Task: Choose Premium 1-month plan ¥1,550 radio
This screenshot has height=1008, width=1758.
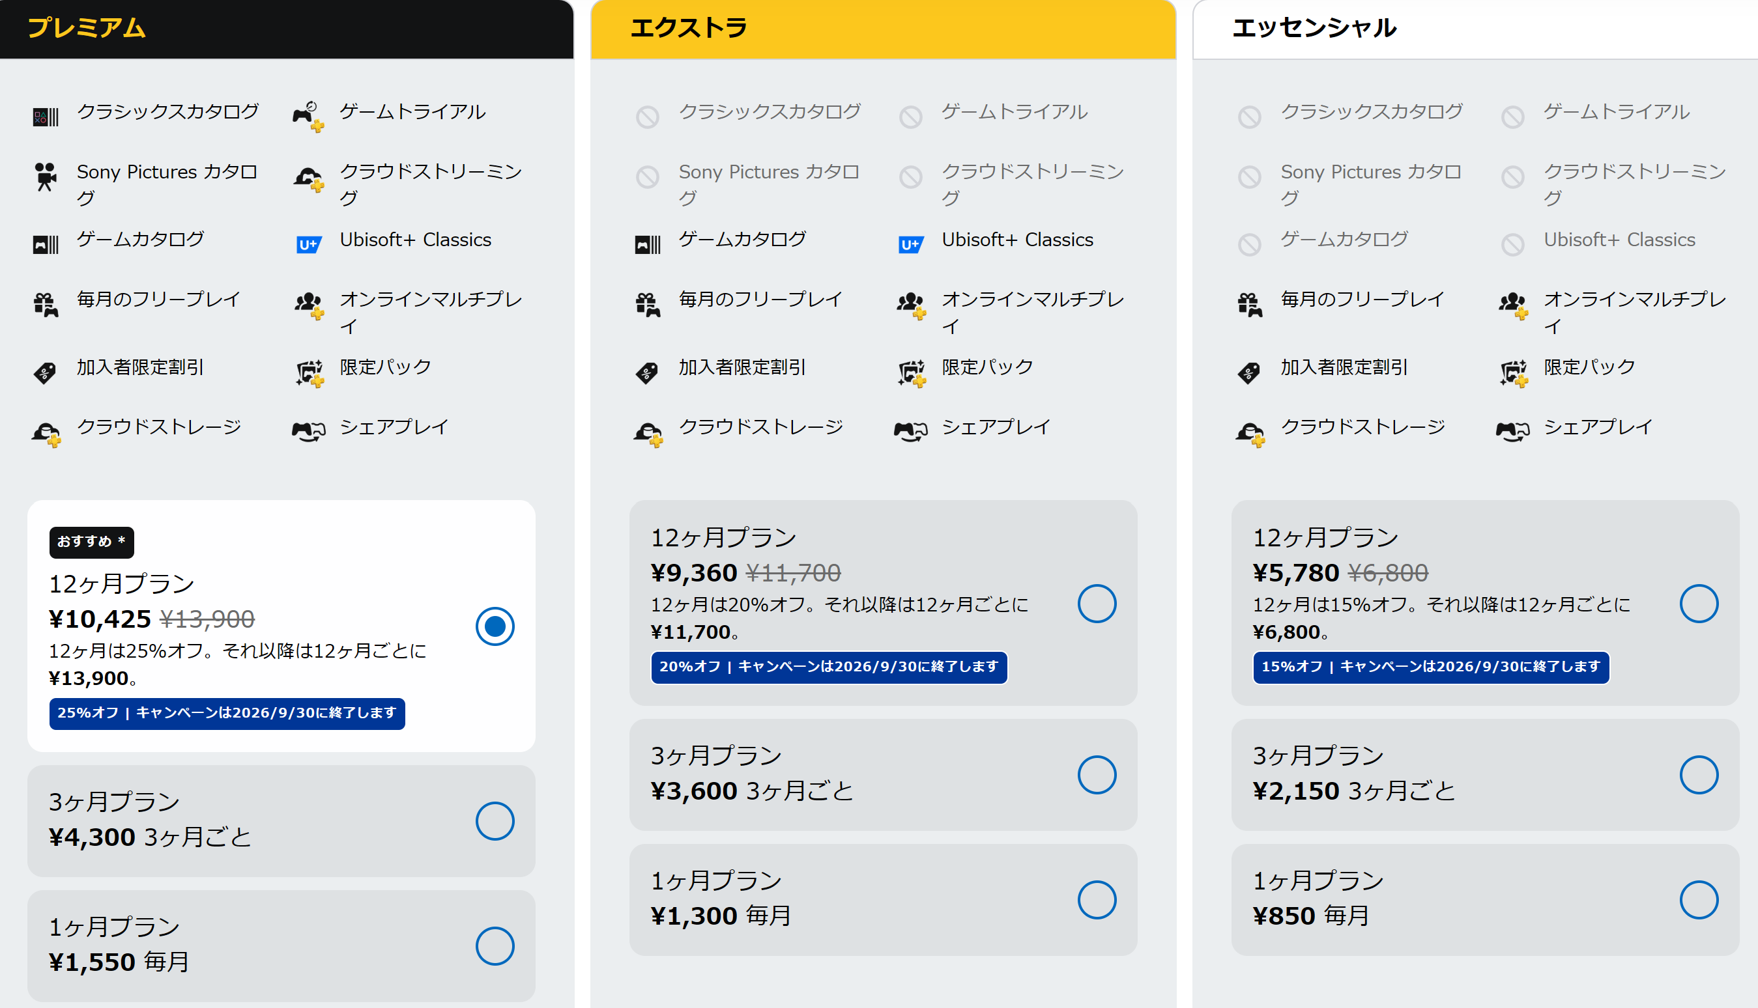Action: 495,946
